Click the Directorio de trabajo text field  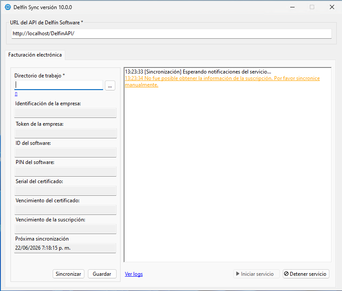[59, 85]
